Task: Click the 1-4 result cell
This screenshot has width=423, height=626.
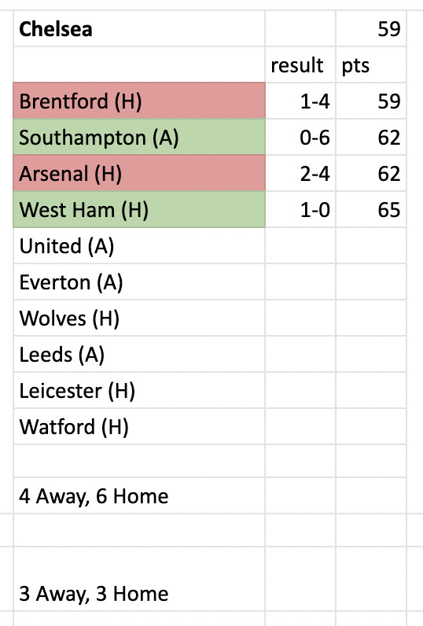Action: click(300, 101)
